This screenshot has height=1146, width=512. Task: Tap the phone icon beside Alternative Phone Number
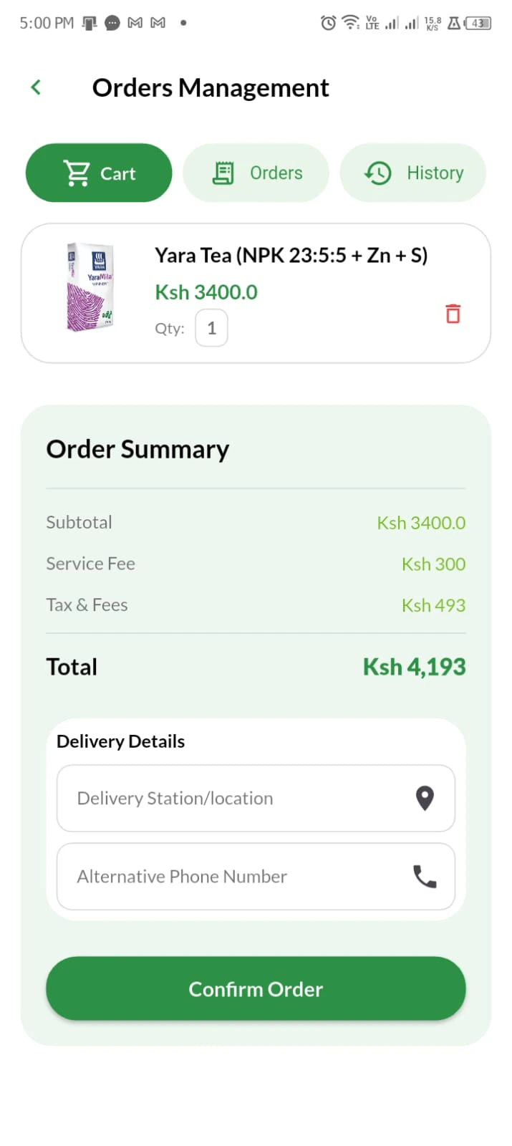click(425, 876)
